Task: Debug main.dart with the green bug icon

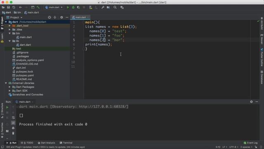Action: click(x=73, y=7)
